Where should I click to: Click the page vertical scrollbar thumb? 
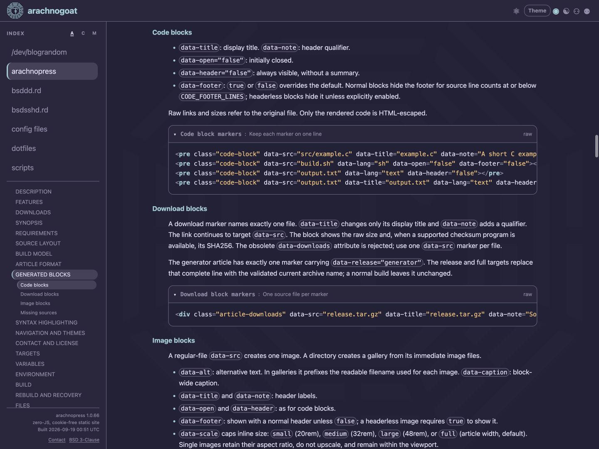tap(597, 146)
